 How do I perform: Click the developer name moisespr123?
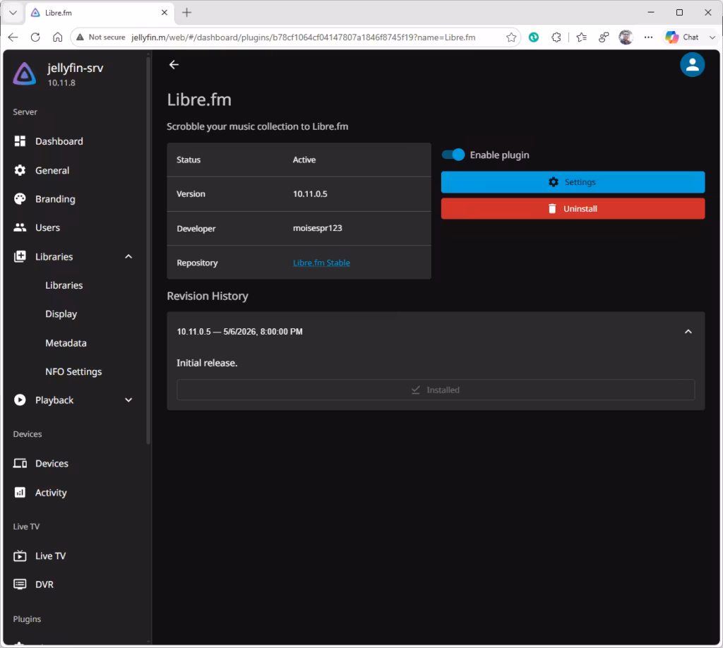pos(317,228)
